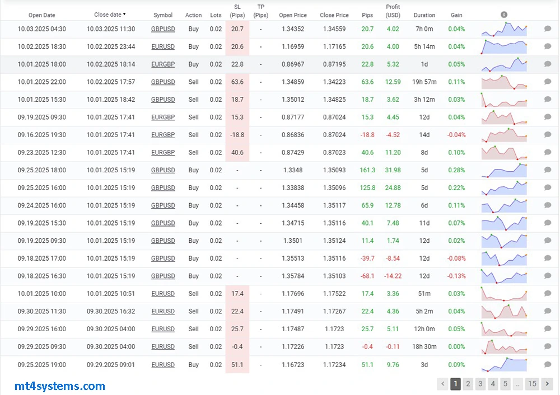Select page 5 in the pagination controls
This screenshot has width=560, height=395.
(505, 384)
